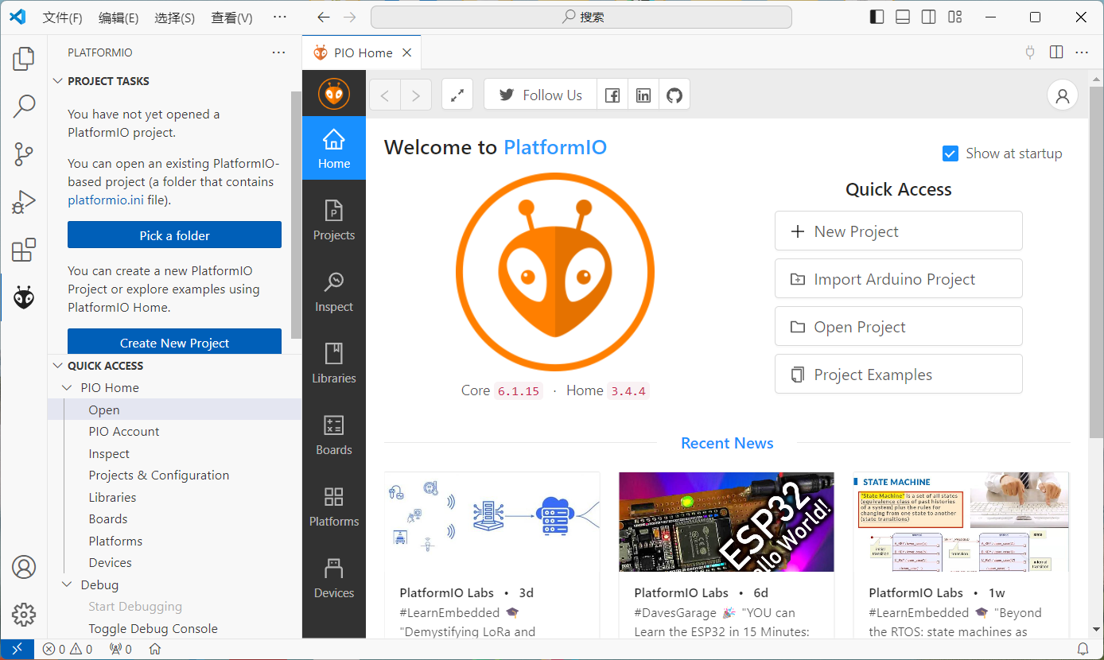Image resolution: width=1104 pixels, height=660 pixels.
Task: Open the Extensions view icon
Action: [24, 250]
